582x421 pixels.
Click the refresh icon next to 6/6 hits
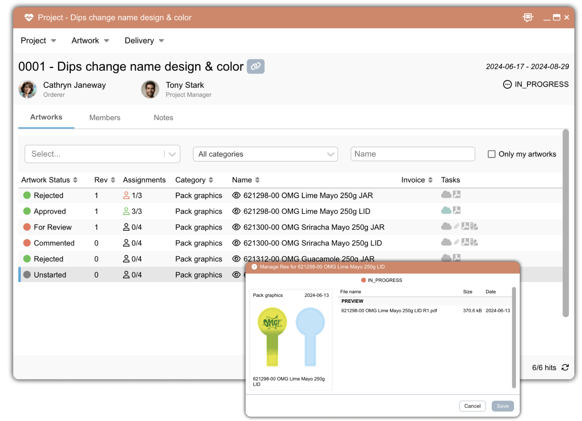click(565, 367)
